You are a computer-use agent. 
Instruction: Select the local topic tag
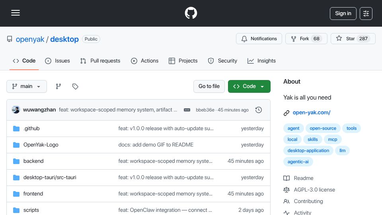pos(292,139)
